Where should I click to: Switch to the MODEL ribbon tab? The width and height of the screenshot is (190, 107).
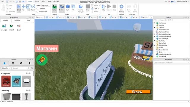(37, 1)
